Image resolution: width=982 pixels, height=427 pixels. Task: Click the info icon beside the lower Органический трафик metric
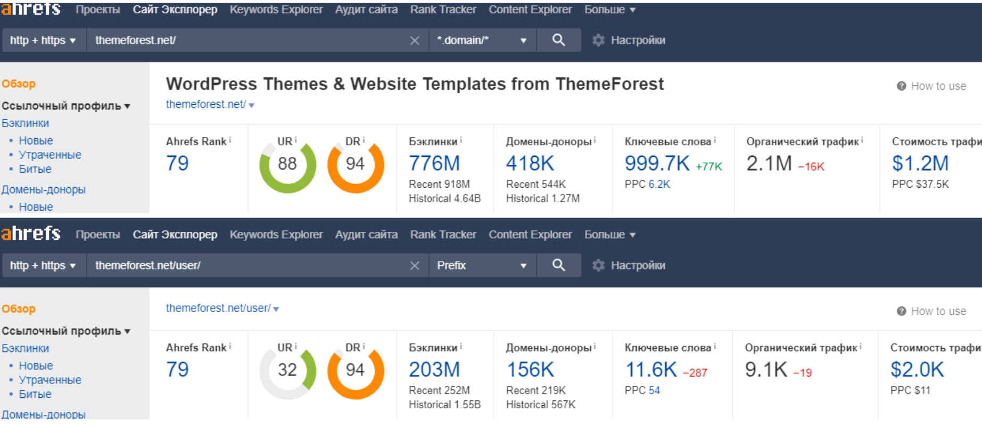(861, 346)
